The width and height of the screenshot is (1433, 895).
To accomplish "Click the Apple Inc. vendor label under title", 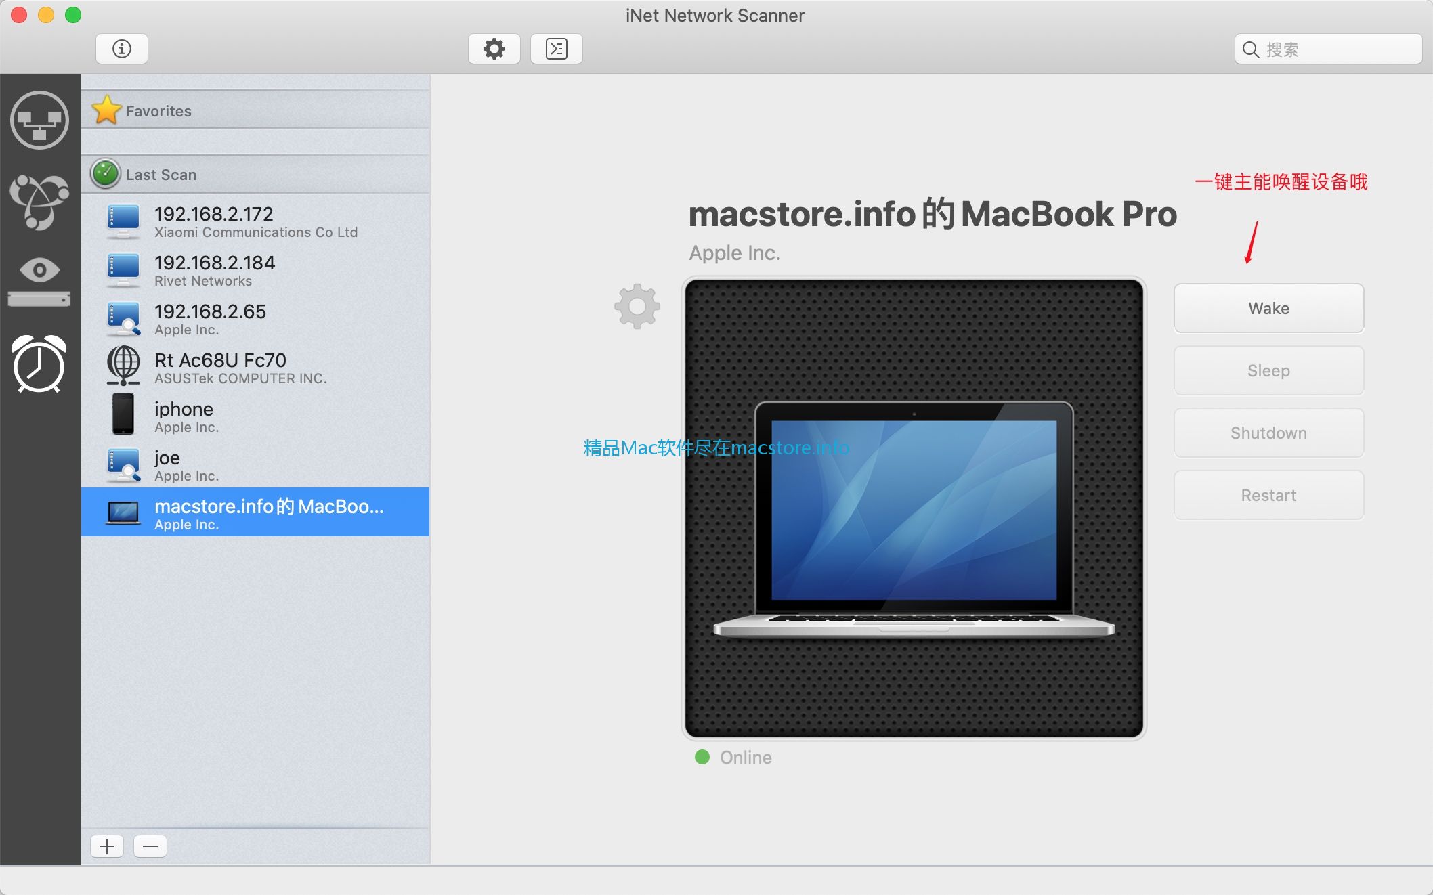I will (735, 253).
